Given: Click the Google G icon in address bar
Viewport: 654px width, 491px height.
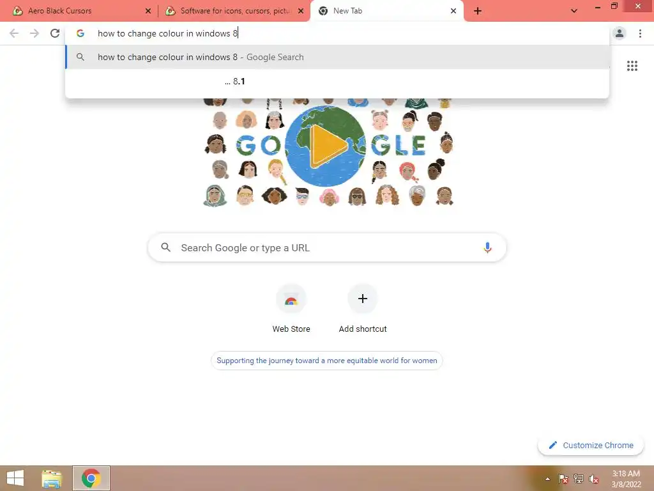Looking at the screenshot, I should (x=80, y=33).
